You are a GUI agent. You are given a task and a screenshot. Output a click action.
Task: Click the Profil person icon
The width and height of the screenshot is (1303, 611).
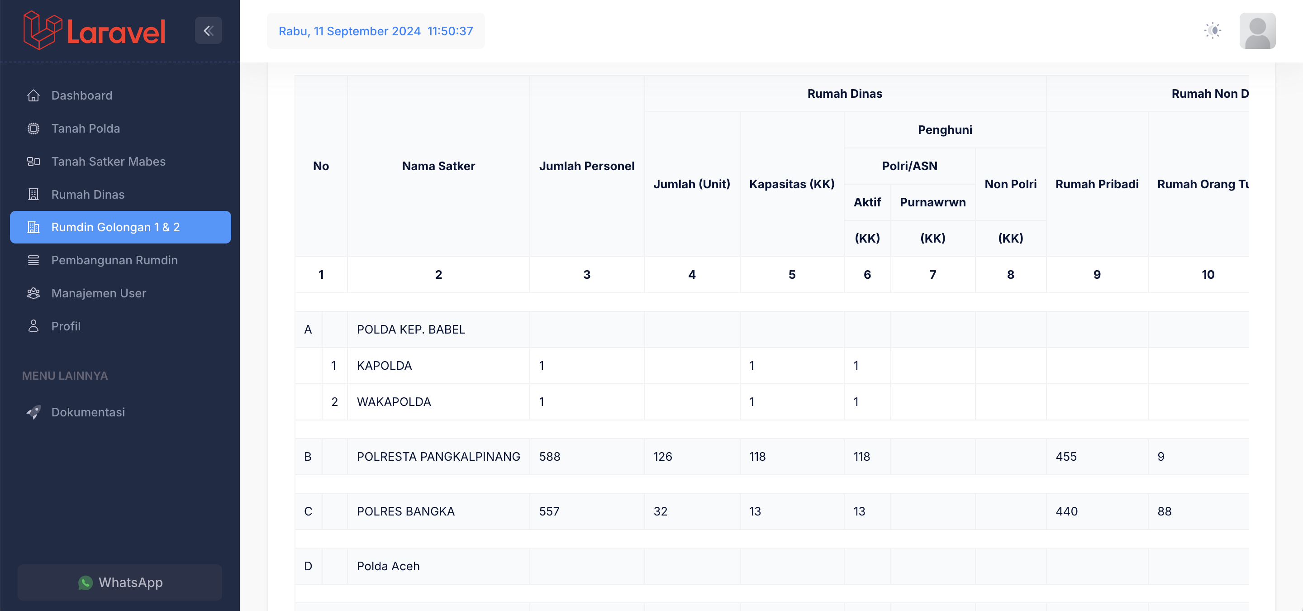click(33, 326)
